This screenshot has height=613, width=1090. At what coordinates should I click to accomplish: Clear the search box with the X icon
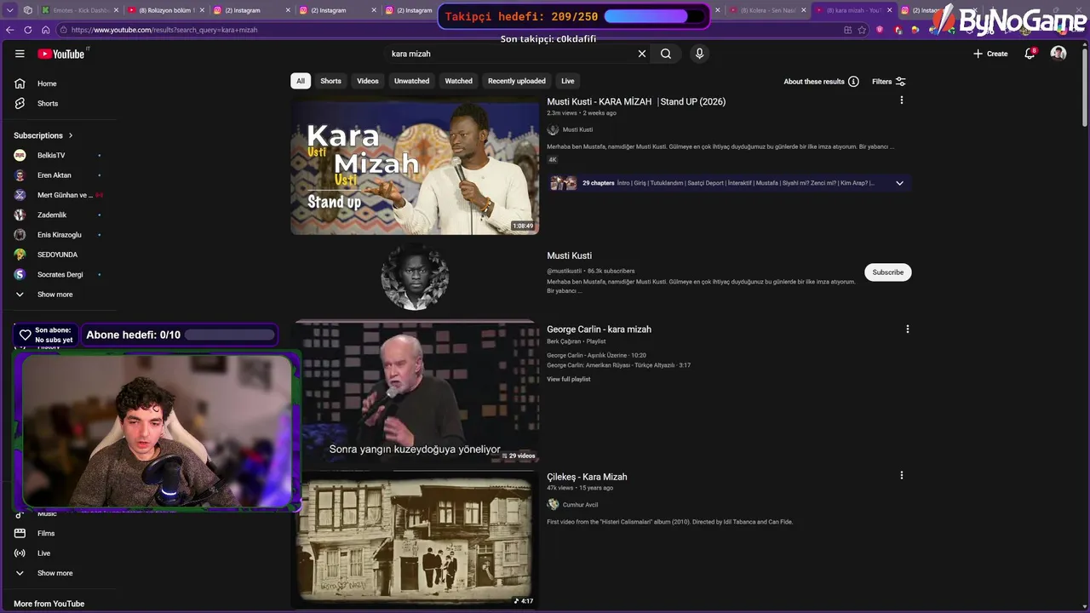pyautogui.click(x=642, y=54)
